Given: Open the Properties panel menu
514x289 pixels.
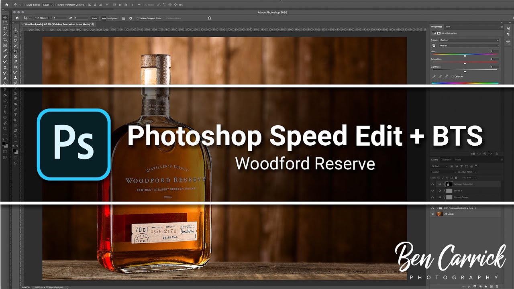Looking at the screenshot, I should [x=502, y=27].
